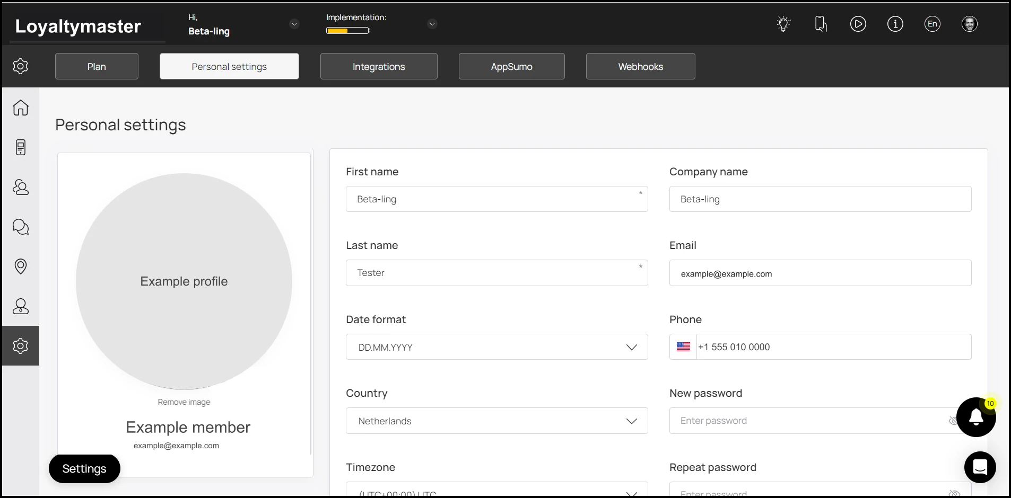
Task: Toggle New password visibility eye
Action: tap(954, 421)
